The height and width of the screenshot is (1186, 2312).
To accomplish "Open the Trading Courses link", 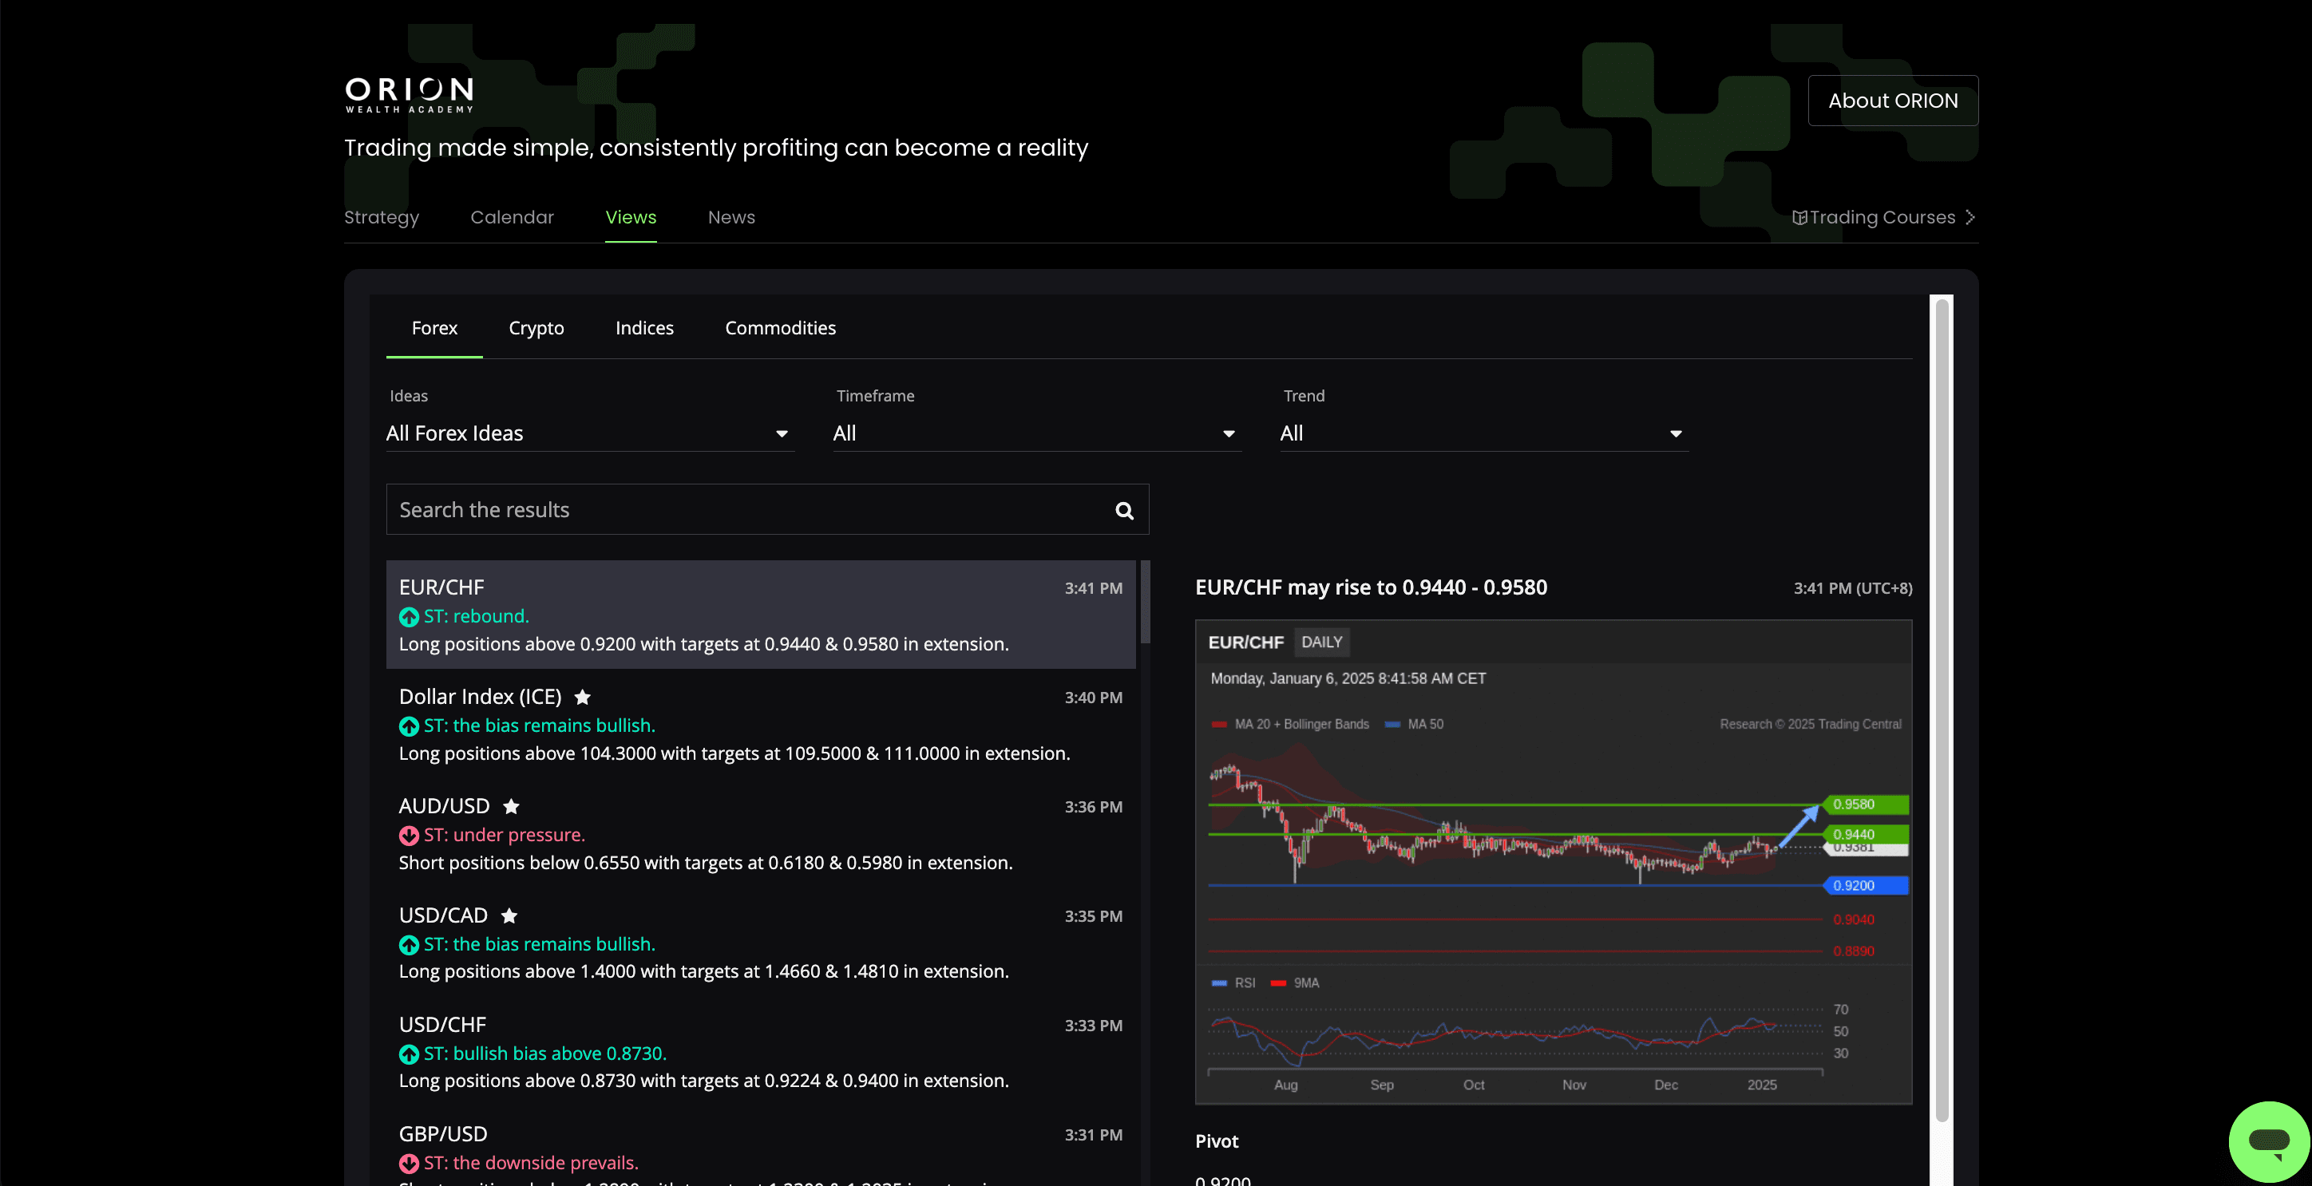I will click(1882, 217).
